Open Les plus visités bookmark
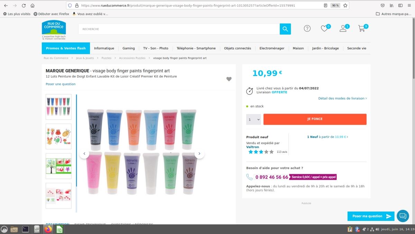Screen dimensions: 415x234 point(17,14)
